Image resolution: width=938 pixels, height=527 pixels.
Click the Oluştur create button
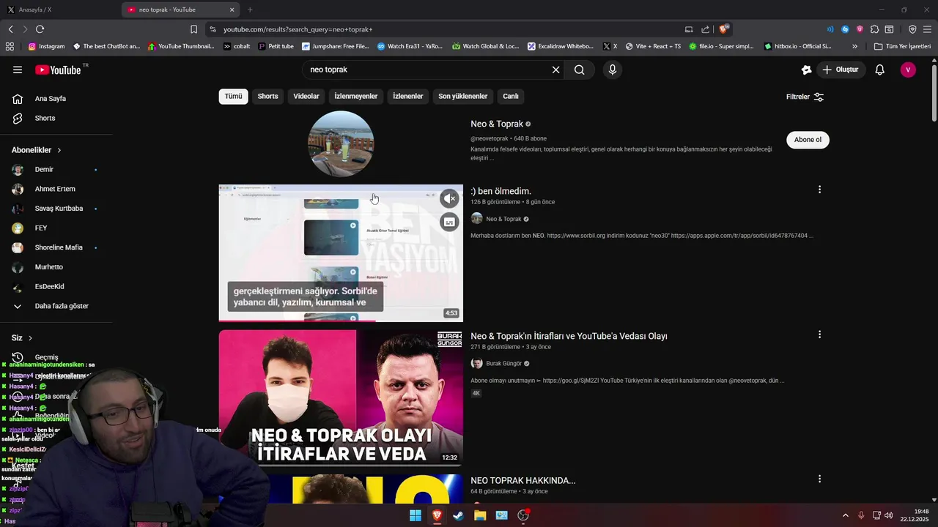point(840,70)
